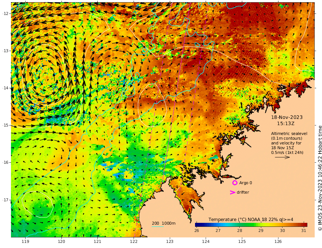
Task: Pick the green 28 degree colorbar section
Action: click(240, 225)
